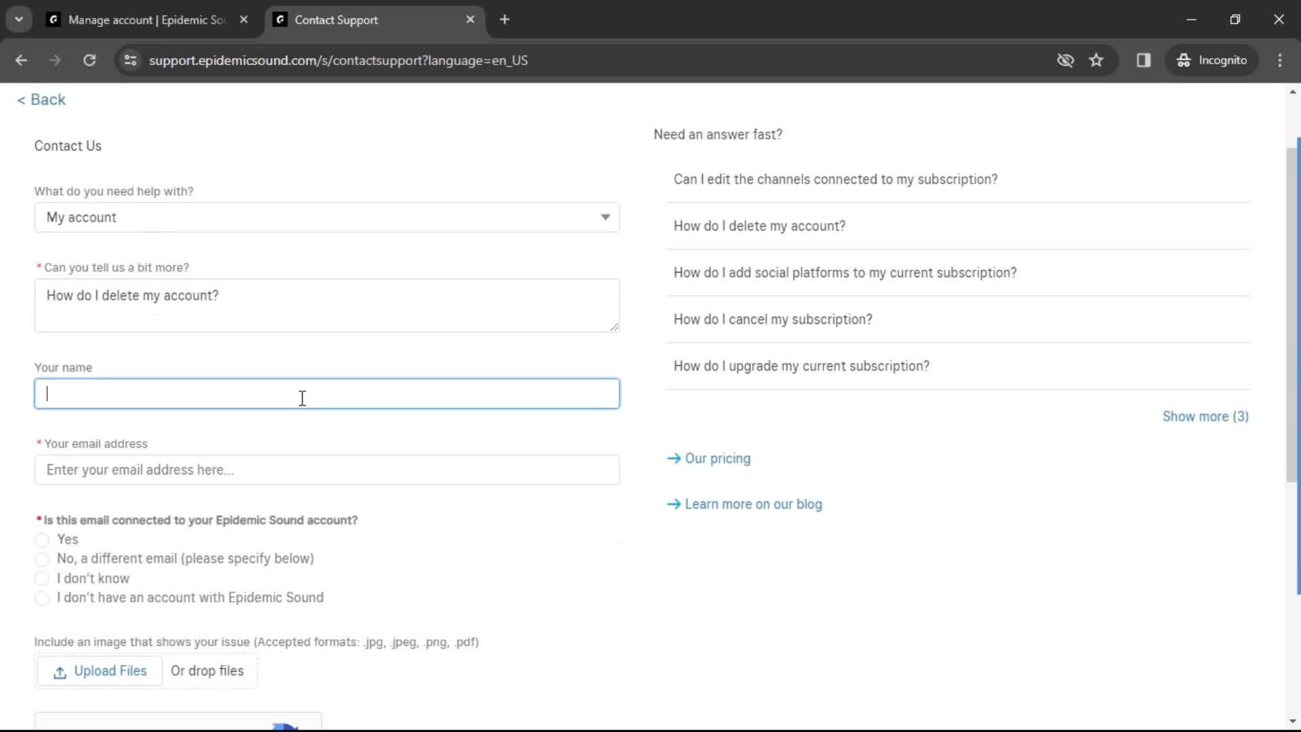Close the Contact Support tab

point(470,20)
